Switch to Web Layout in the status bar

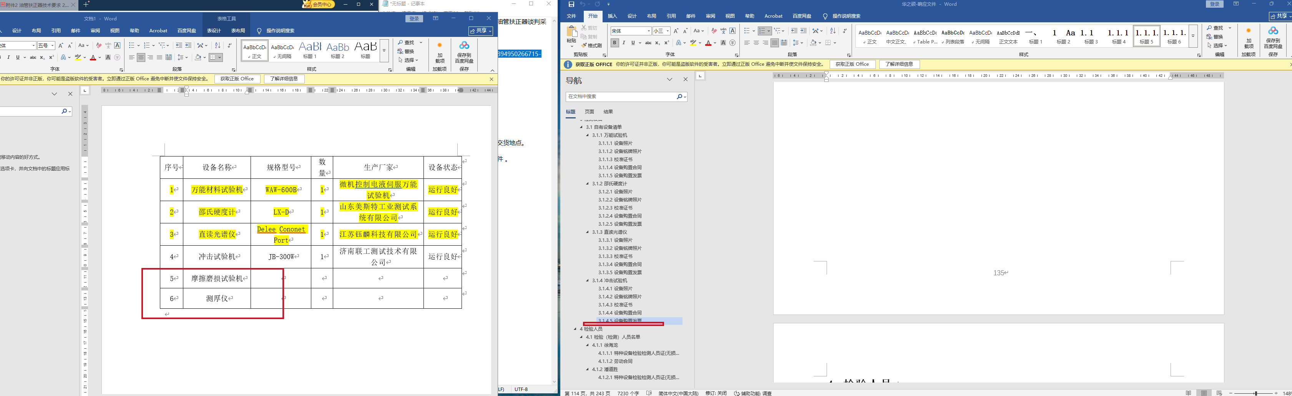coord(1219,393)
